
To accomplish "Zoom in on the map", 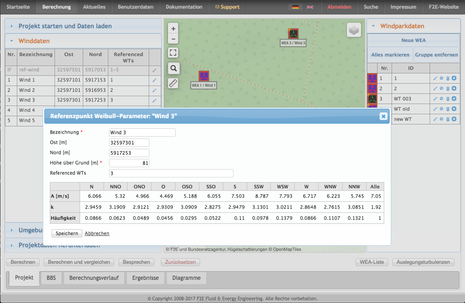I will point(173,28).
